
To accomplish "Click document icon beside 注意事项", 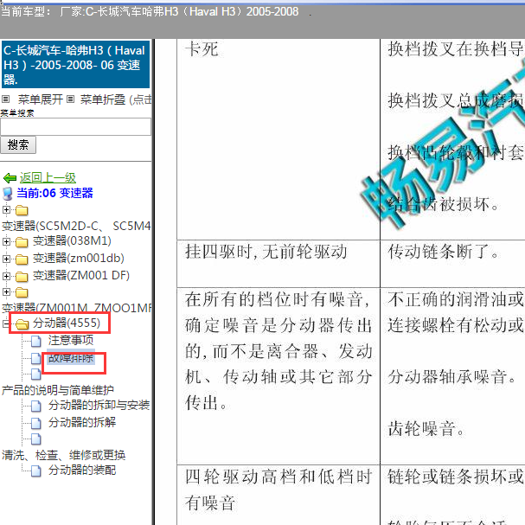I will click(x=36, y=341).
